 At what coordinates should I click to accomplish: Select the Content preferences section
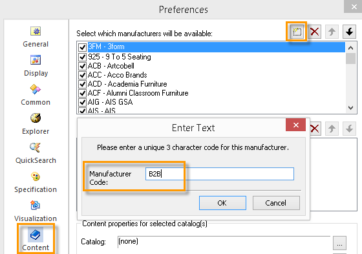tap(36, 239)
